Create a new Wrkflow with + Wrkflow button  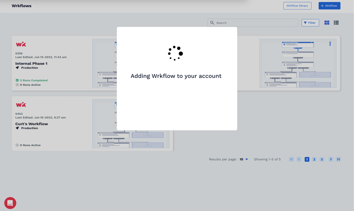tap(329, 6)
